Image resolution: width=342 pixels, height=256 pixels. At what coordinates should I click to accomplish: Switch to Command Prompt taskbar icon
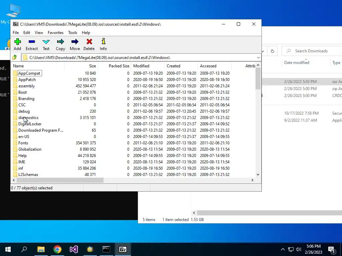pos(106,249)
